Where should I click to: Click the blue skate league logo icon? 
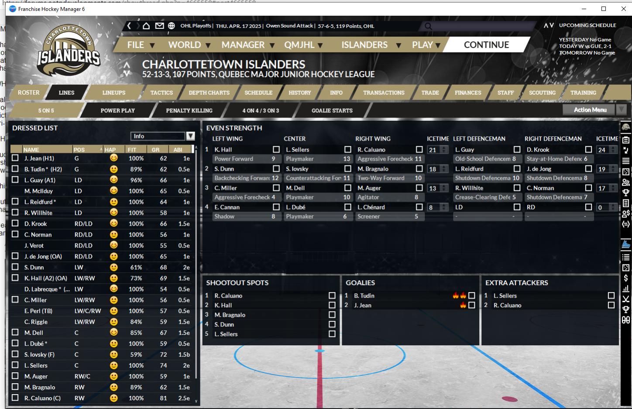(x=626, y=244)
